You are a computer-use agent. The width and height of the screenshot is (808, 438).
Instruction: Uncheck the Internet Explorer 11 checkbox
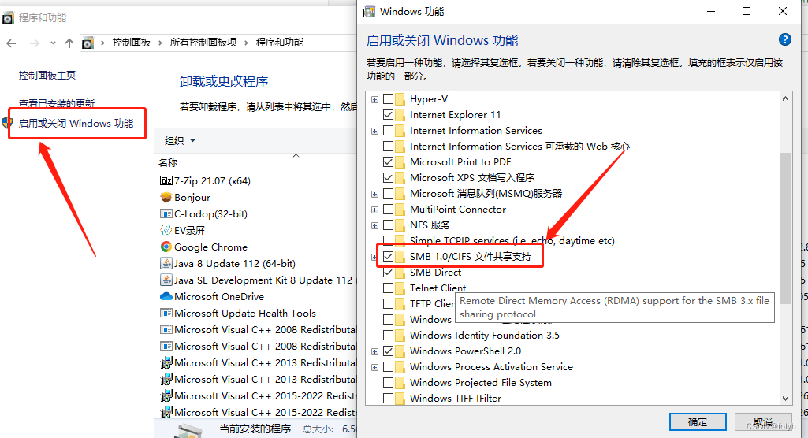[389, 114]
